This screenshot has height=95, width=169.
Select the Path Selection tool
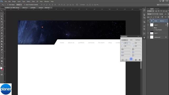pyautogui.click(x=2, y=55)
